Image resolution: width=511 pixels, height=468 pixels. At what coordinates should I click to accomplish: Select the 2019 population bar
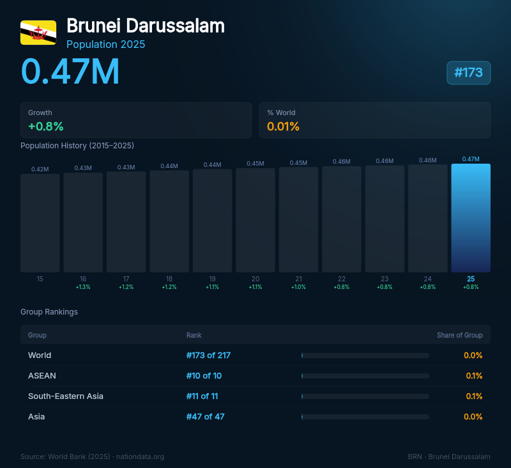coord(213,221)
